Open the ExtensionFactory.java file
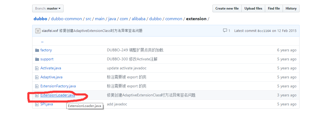The height and width of the screenshot is (119, 332). [x=58, y=86]
